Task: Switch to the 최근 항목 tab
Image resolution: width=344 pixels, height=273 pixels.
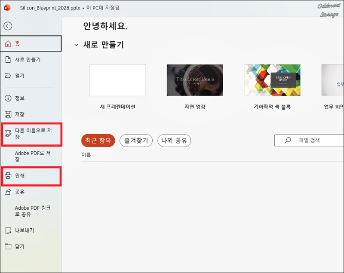Action: [x=98, y=141]
